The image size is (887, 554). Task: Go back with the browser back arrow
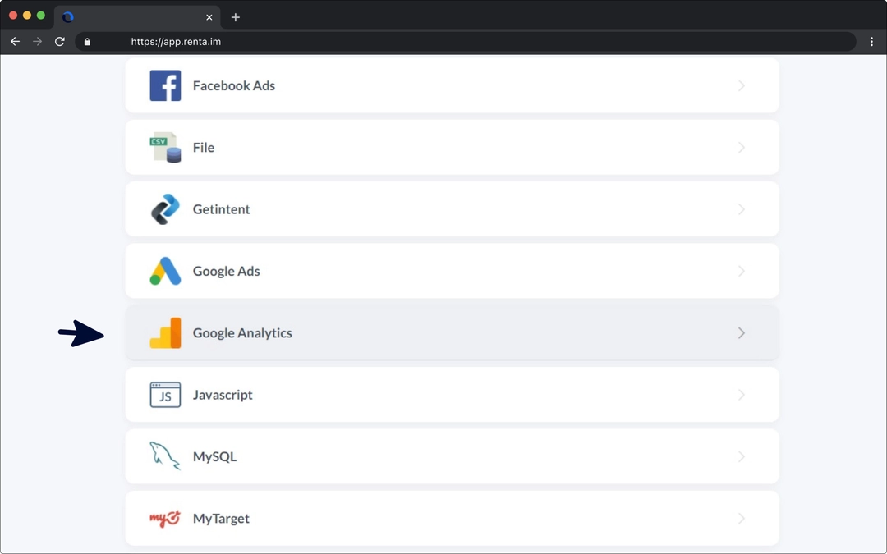16,42
